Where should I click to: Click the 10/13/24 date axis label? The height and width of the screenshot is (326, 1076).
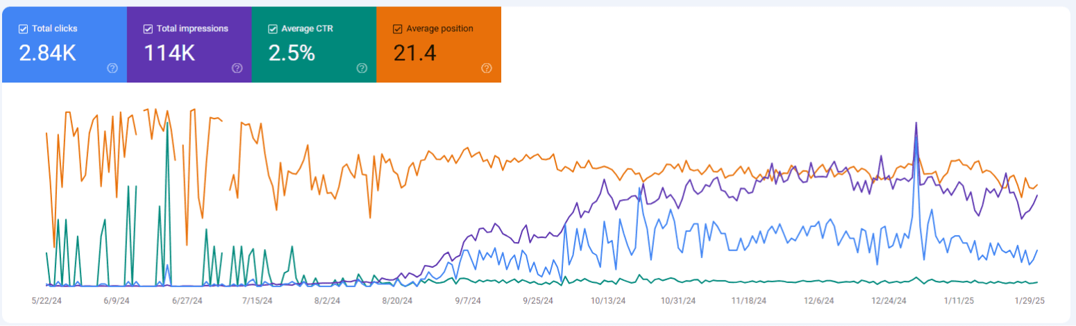click(608, 301)
